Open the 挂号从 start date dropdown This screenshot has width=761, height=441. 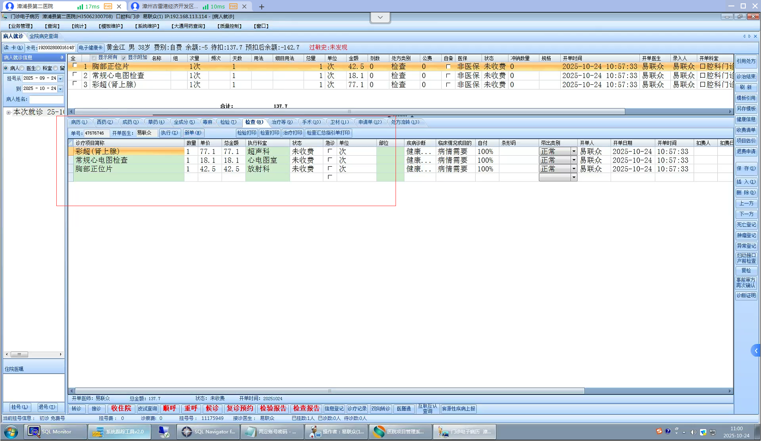[x=61, y=78]
